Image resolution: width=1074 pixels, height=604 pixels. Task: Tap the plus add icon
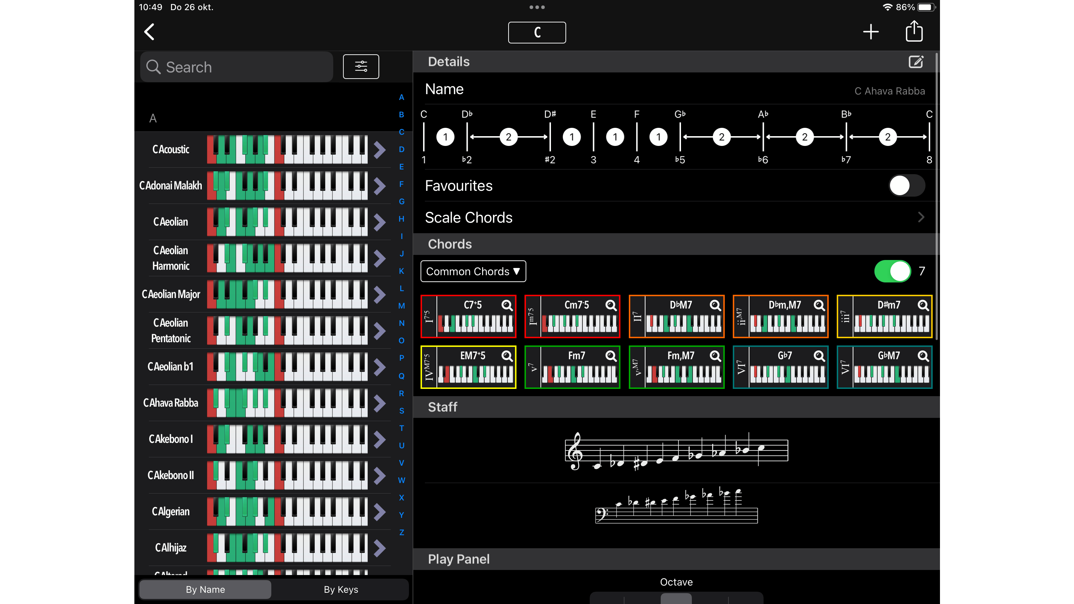point(870,32)
